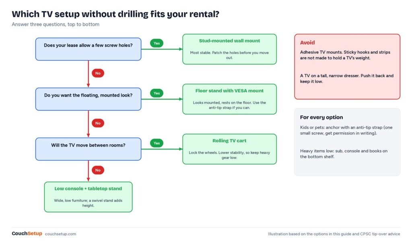Click 'Wide, low furniture; a swivel stand adds height.'

(88, 203)
